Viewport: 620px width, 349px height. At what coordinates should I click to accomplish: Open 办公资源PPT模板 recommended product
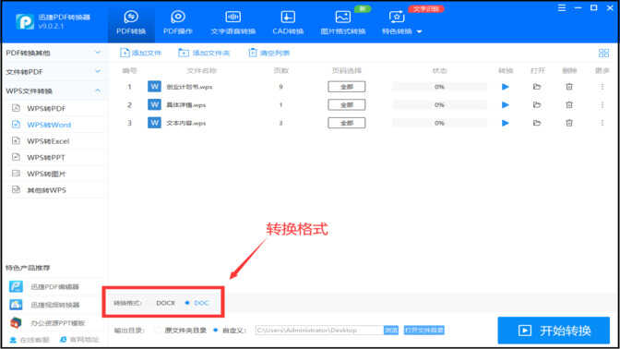(x=47, y=323)
